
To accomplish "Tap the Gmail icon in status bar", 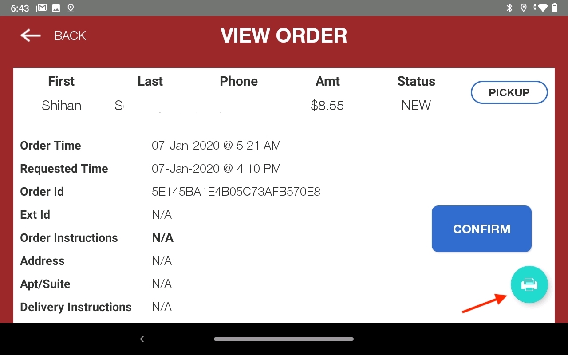I will [x=41, y=8].
